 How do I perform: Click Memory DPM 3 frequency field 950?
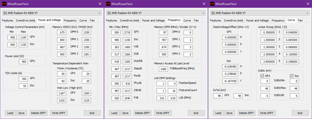(x=163, y=54)
